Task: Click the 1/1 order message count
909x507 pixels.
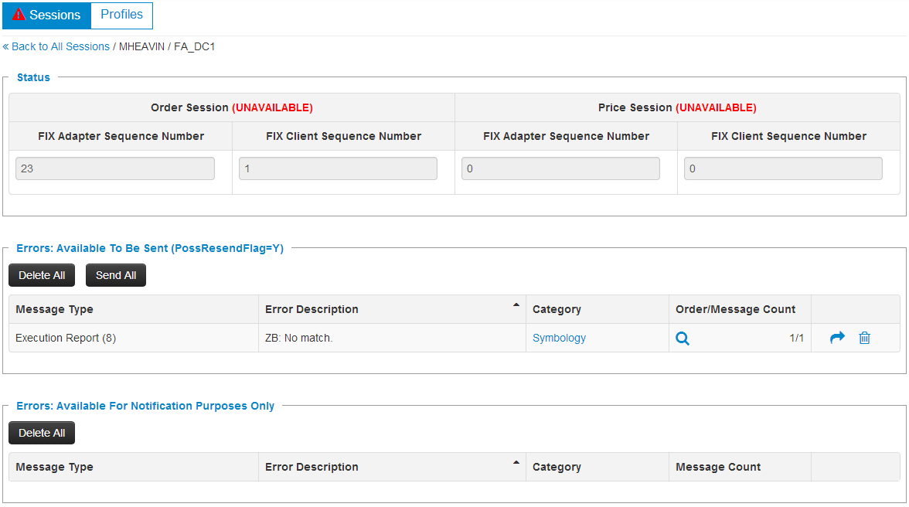Action: click(x=796, y=338)
